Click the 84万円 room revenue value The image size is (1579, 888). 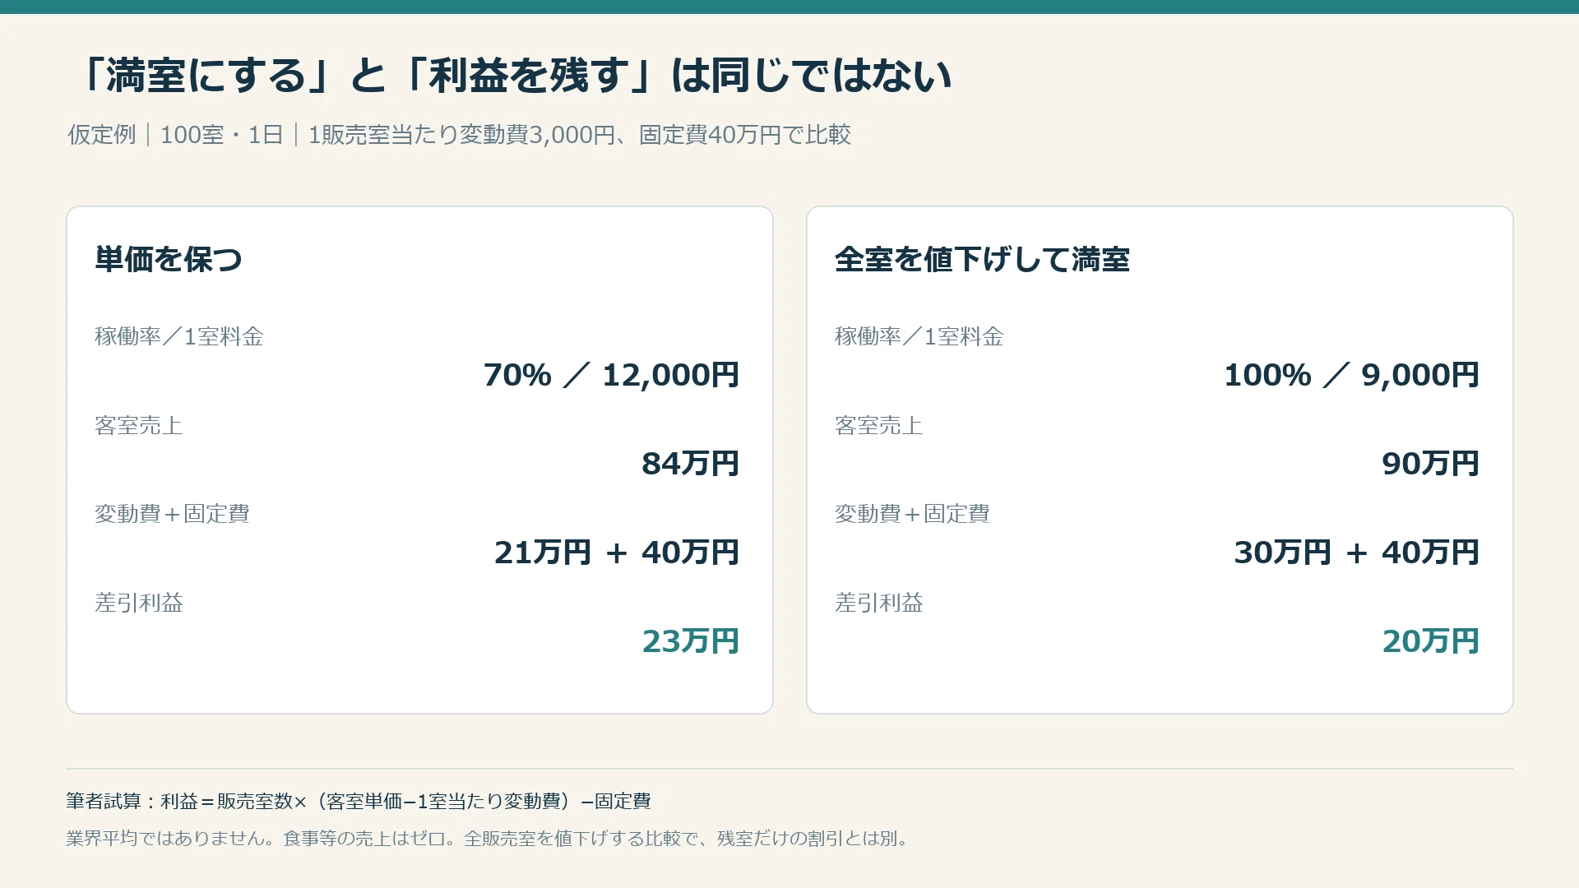click(690, 464)
